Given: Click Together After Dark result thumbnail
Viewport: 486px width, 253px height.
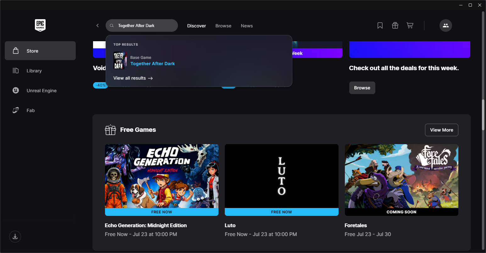Looking at the screenshot, I should pyautogui.click(x=120, y=60).
